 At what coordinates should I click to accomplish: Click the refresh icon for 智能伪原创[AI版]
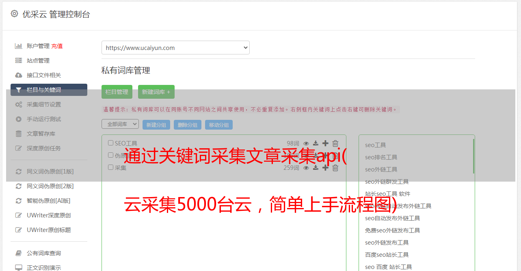pyautogui.click(x=18, y=201)
